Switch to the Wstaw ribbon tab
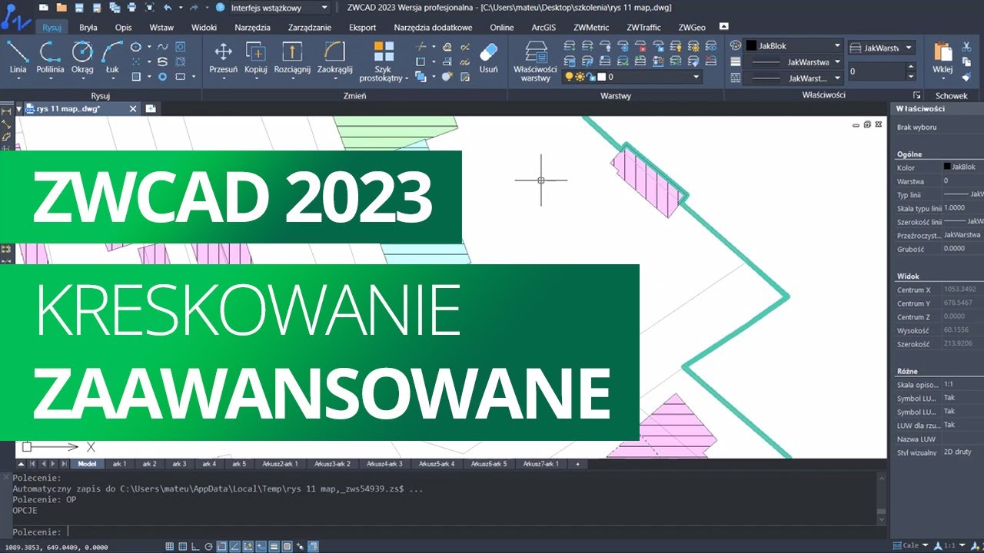 click(x=161, y=28)
